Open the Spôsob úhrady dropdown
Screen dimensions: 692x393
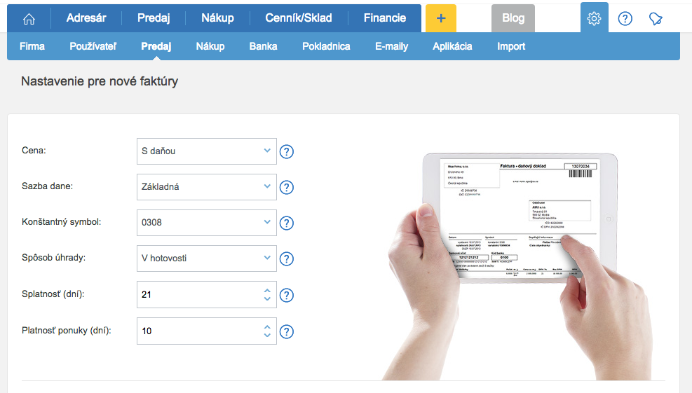[x=207, y=258]
